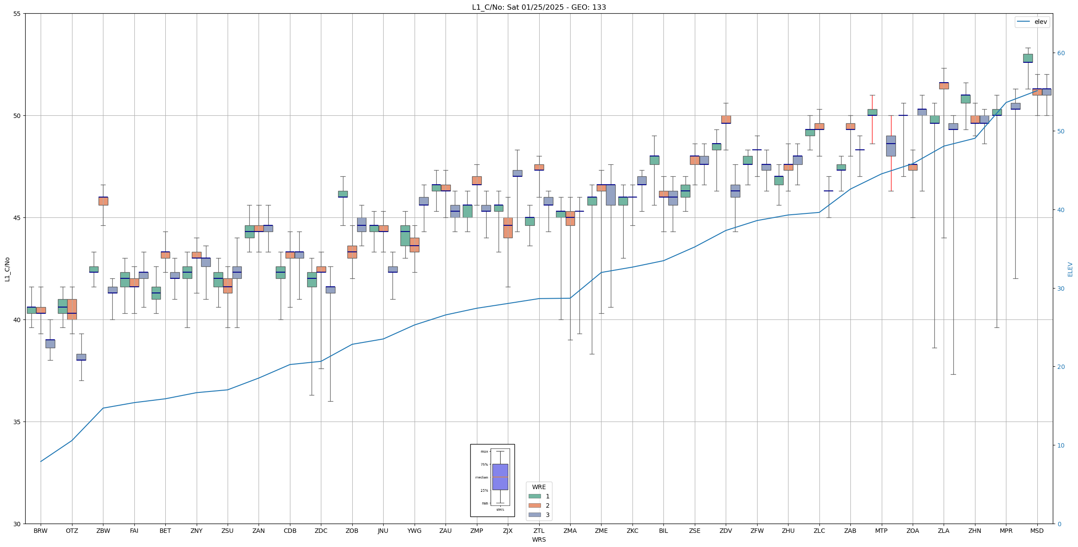Click the ZDC station label on x-axis
1078x547 pixels.
tap(321, 531)
